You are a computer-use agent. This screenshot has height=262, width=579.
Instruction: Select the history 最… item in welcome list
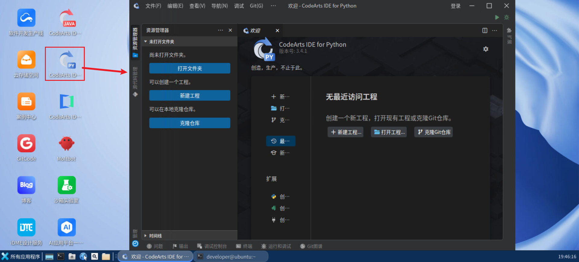tap(280, 141)
